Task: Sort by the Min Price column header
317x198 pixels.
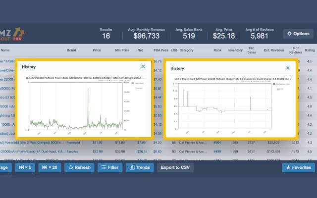Action: 122,50
